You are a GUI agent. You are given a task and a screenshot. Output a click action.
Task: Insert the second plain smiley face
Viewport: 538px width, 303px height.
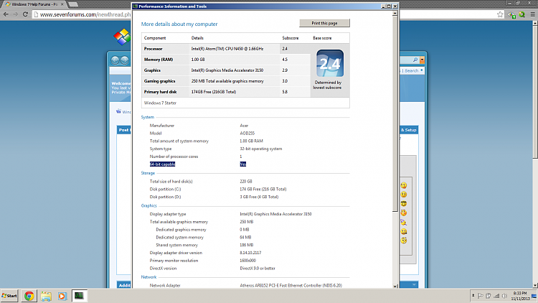point(404,195)
